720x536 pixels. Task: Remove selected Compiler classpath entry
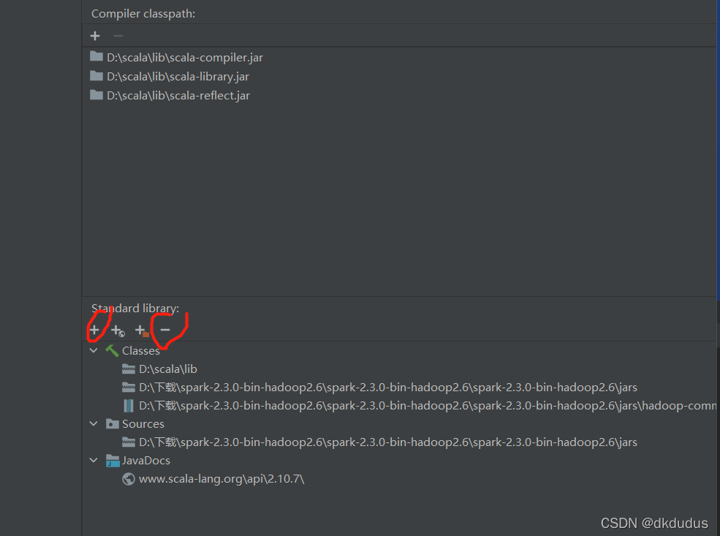tap(118, 36)
